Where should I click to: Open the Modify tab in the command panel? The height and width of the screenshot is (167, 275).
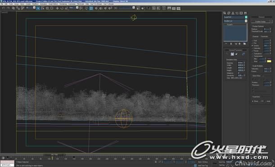(229, 13)
